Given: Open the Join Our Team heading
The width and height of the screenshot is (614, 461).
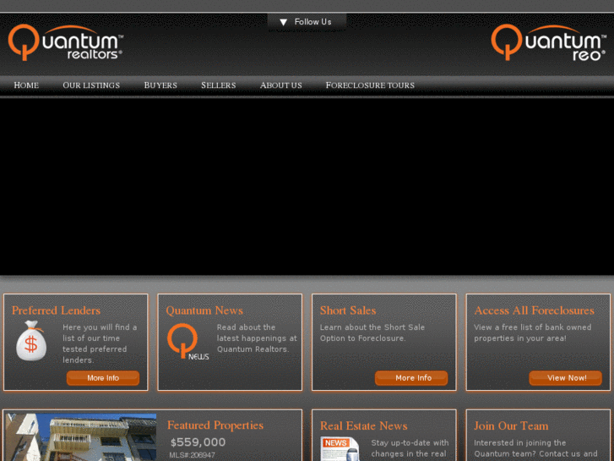Looking at the screenshot, I should pyautogui.click(x=511, y=425).
